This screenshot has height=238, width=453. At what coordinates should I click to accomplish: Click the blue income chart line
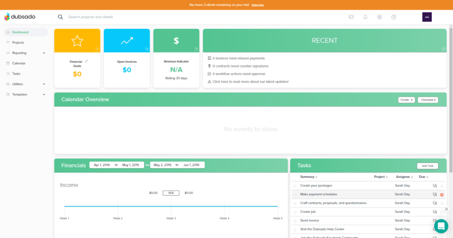[171, 206]
